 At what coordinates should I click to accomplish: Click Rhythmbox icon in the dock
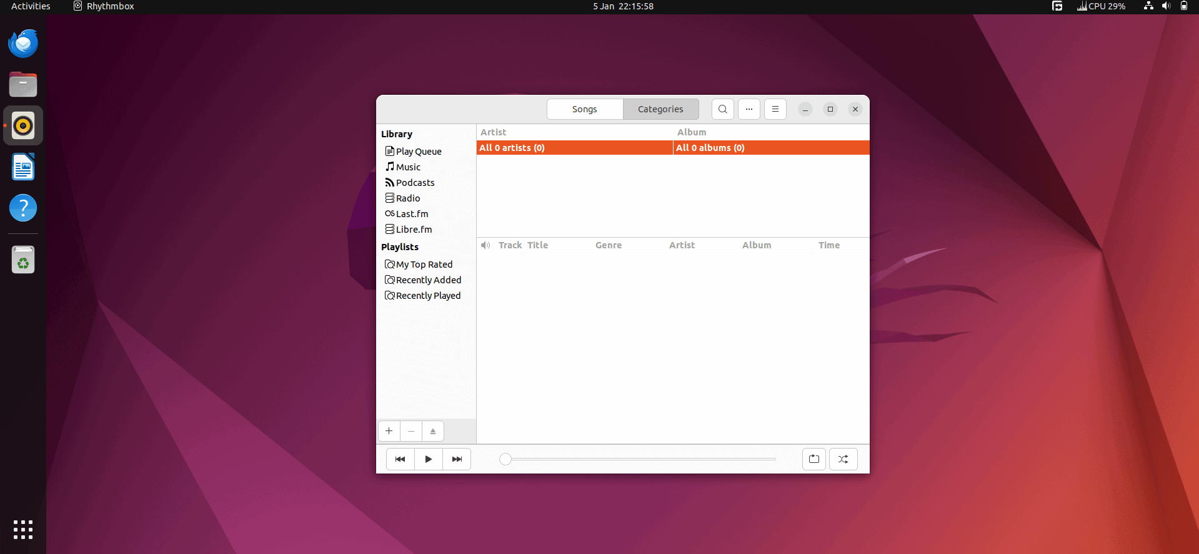click(x=23, y=125)
